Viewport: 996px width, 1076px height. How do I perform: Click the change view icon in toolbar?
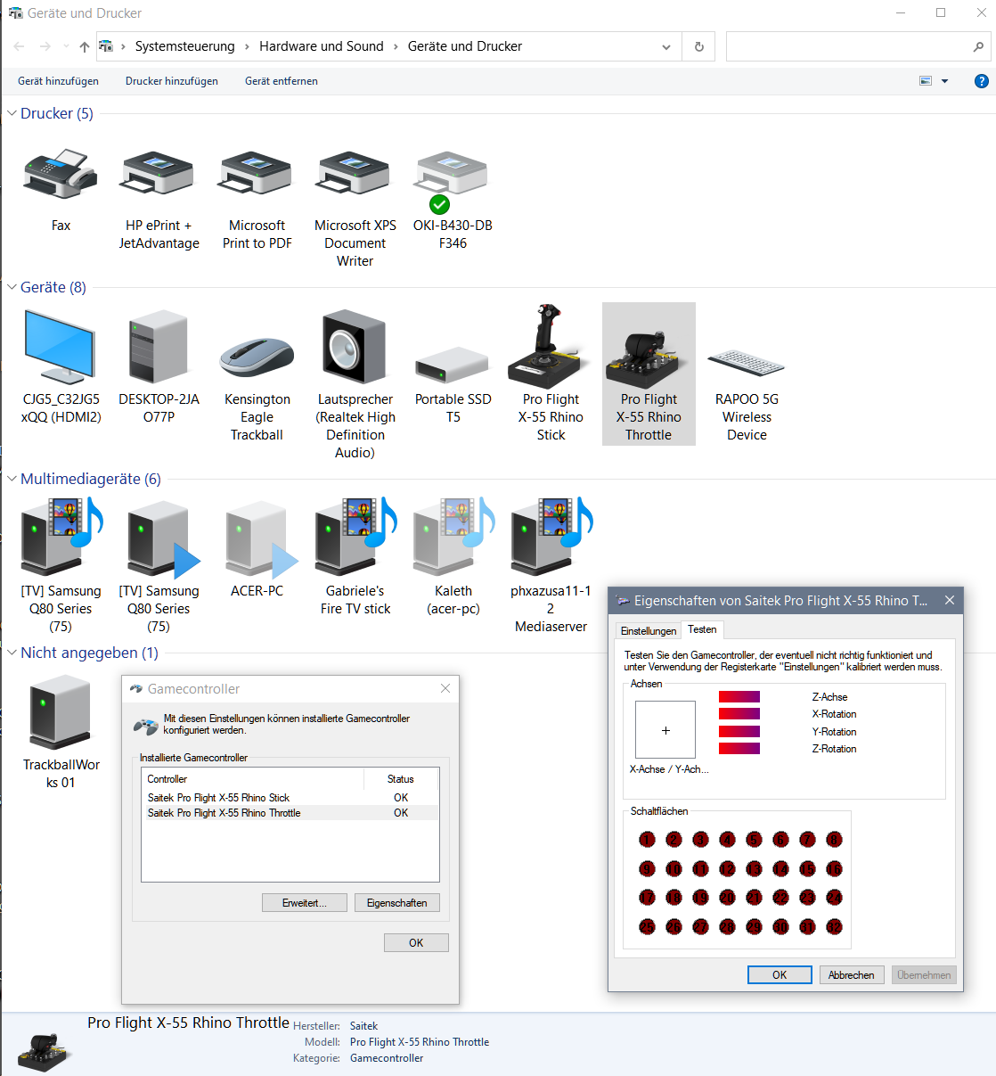click(926, 81)
